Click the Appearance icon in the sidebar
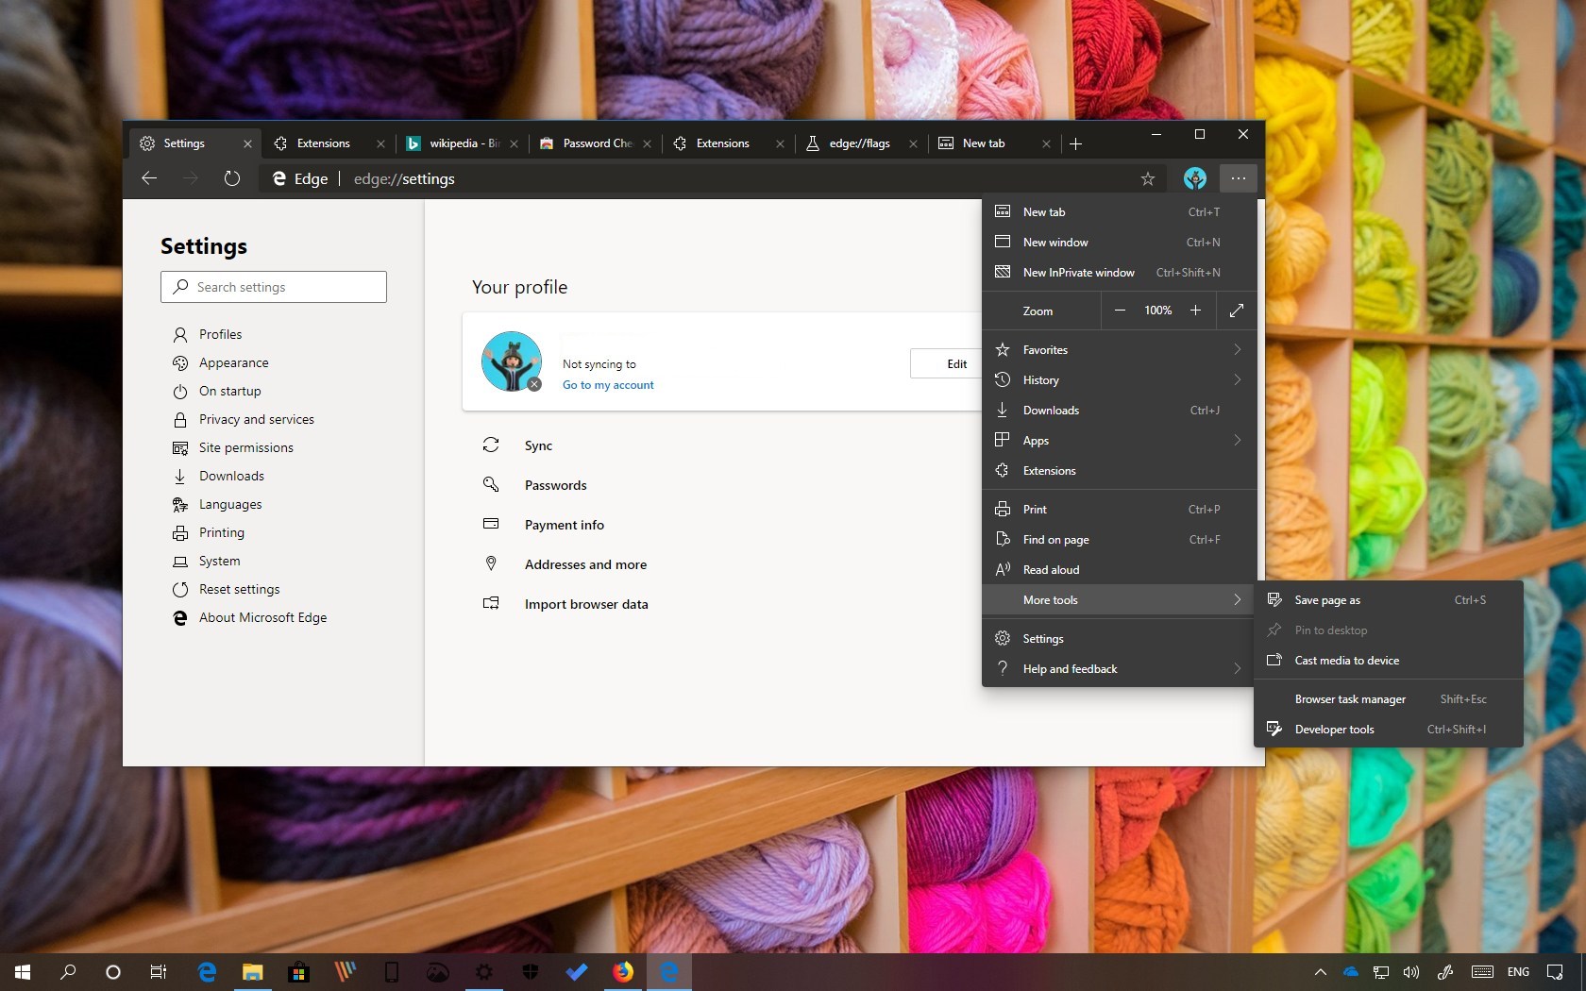Screen dimensions: 1586x991 (x=179, y=362)
